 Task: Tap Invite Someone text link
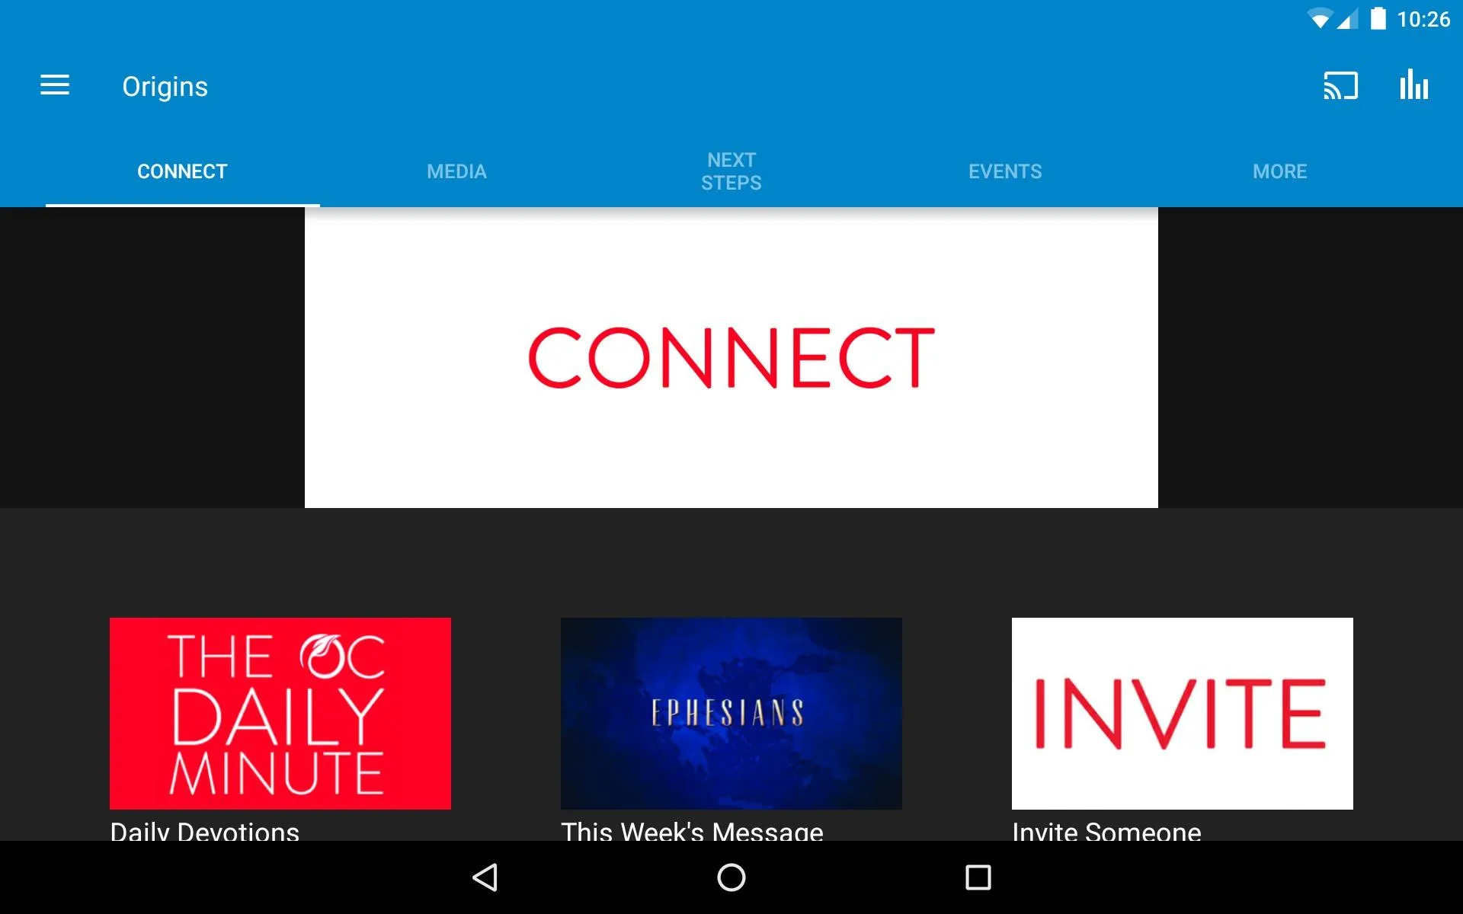coord(1105,831)
